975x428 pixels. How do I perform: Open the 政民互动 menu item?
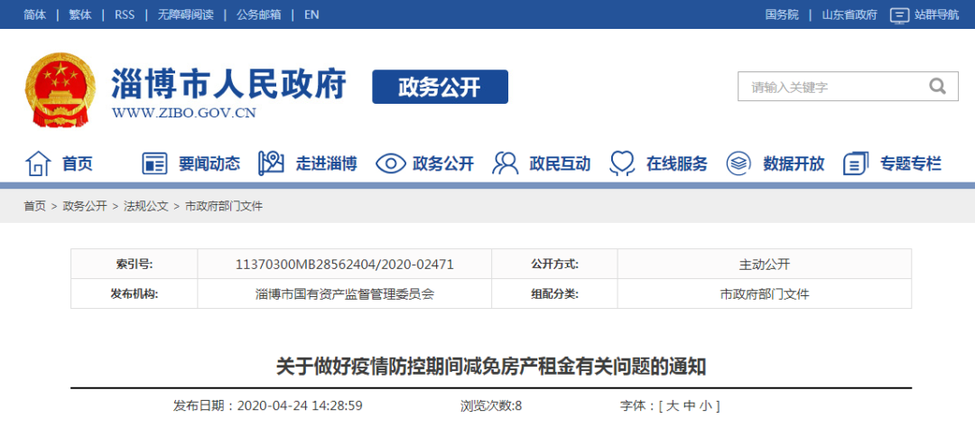561,164
